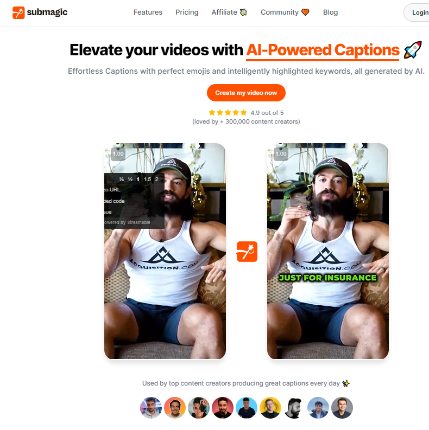Go to the Blog link
The height and width of the screenshot is (430, 429).
pyautogui.click(x=330, y=12)
